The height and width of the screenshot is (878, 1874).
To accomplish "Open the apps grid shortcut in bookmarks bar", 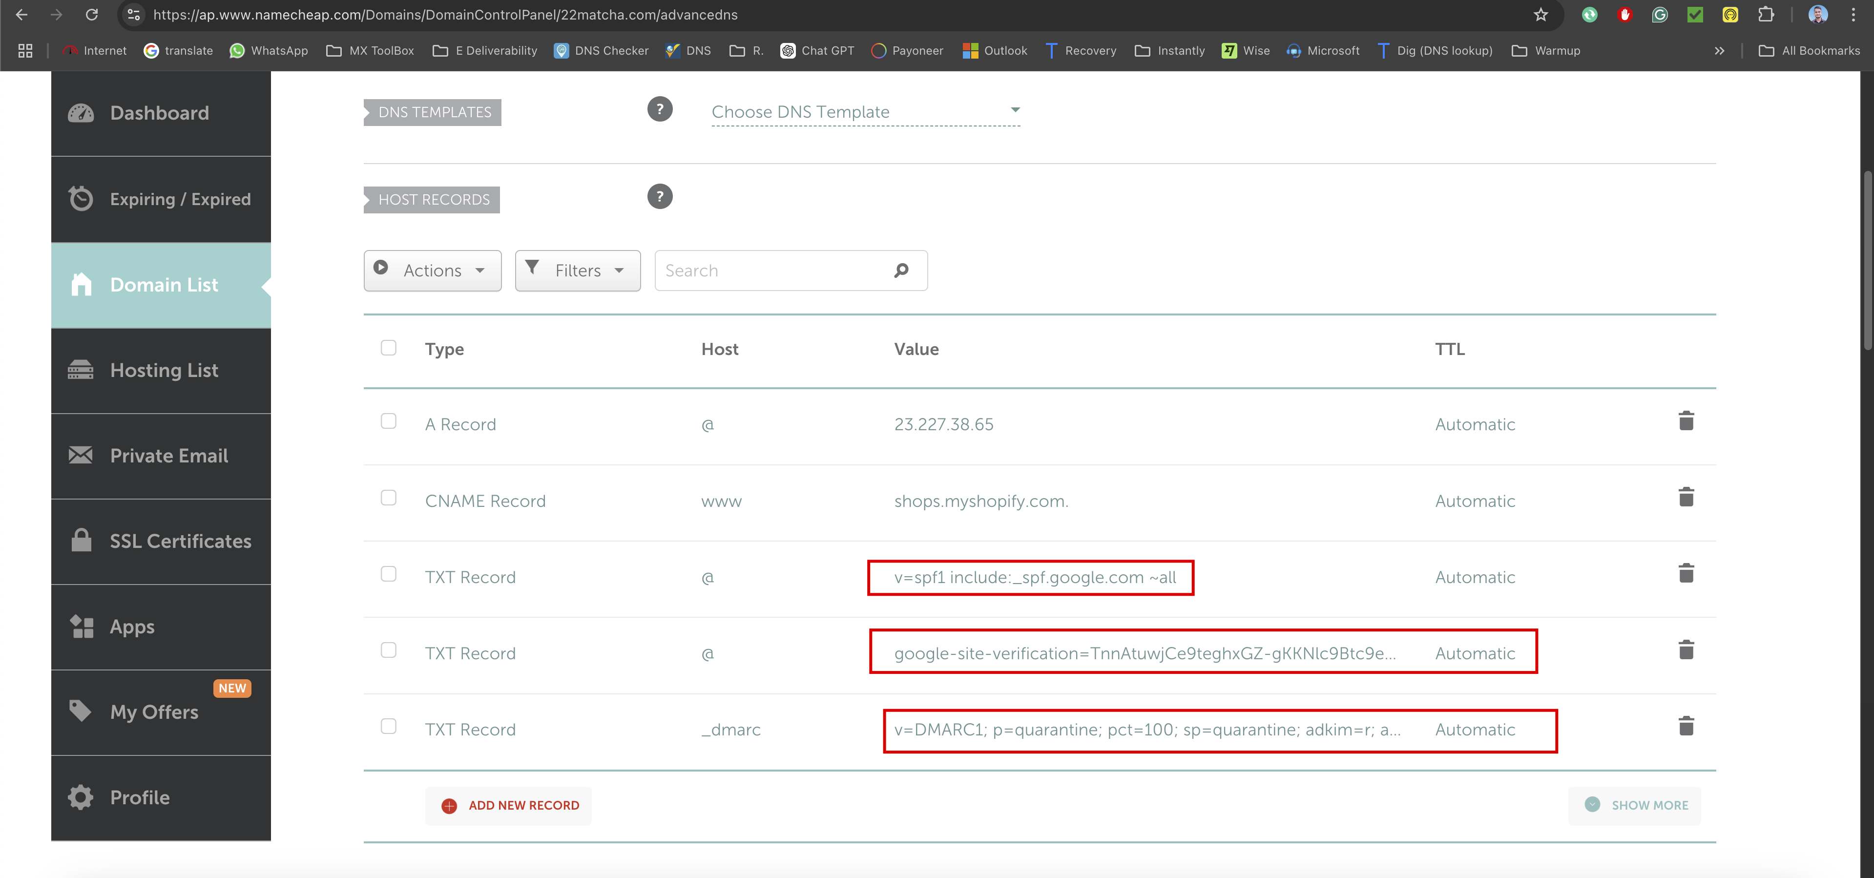I will pos(25,50).
